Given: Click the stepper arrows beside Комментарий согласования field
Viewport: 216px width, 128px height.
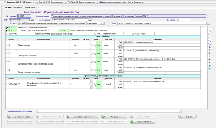Looking at the screenshot, I should pyautogui.click(x=182, y=111).
